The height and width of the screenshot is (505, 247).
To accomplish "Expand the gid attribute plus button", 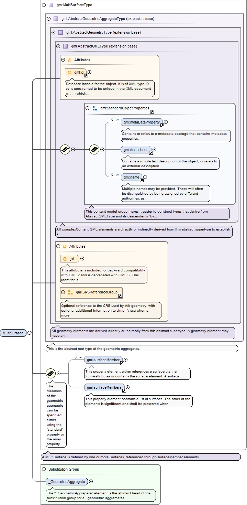I will pos(82,259).
